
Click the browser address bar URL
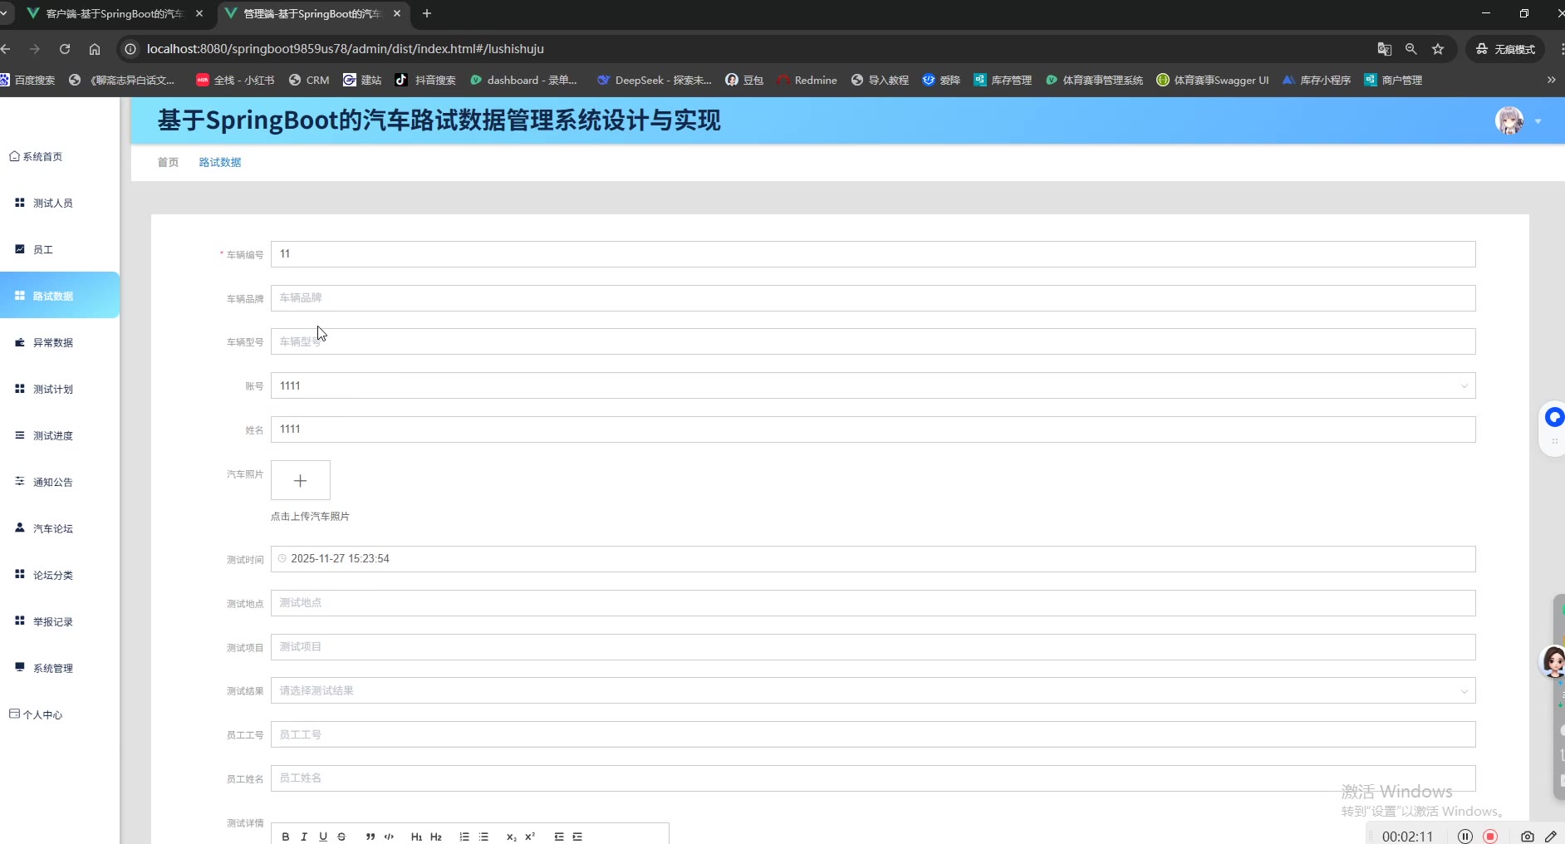(x=346, y=49)
